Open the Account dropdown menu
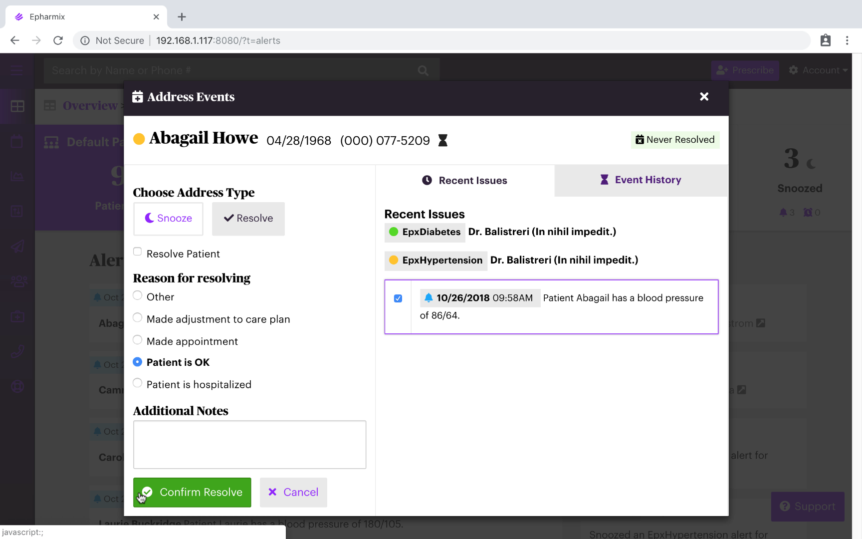Screen dimensions: 862x539 818,70
